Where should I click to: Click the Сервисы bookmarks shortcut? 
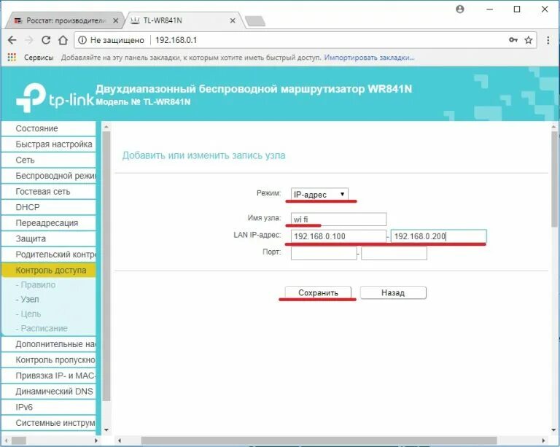(39, 58)
